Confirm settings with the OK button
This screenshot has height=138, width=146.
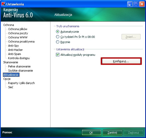[x=91, y=133]
